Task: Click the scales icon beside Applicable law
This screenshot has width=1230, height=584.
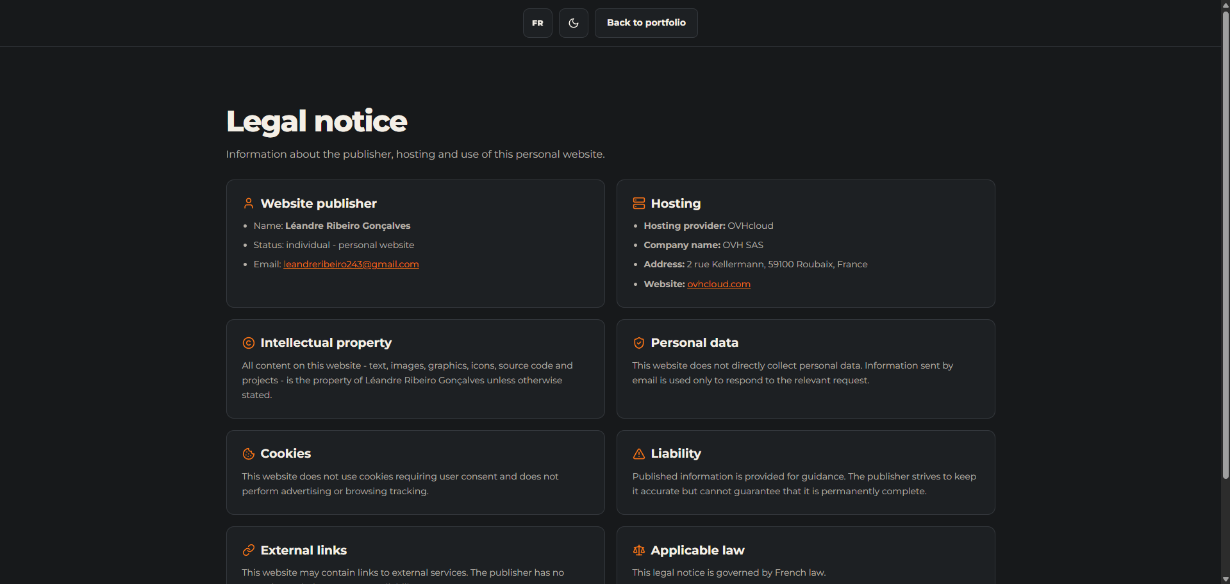Action: pos(639,550)
